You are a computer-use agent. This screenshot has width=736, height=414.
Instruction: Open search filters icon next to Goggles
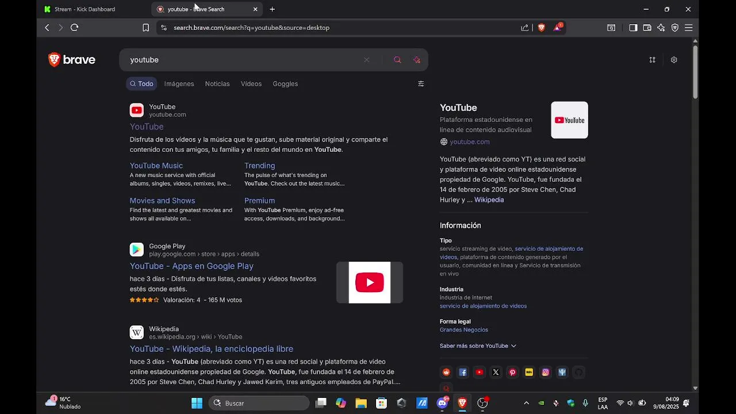[421, 84]
